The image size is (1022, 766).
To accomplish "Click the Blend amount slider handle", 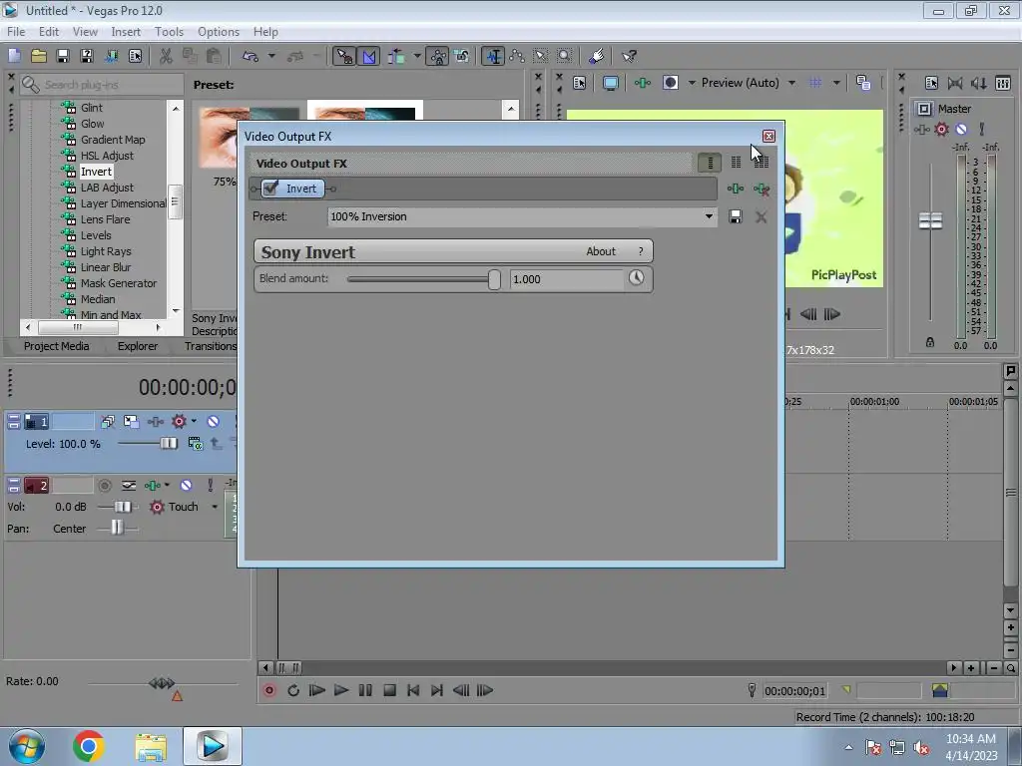I will click(x=494, y=279).
